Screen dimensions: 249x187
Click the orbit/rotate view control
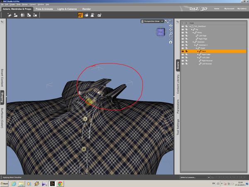(x=171, y=25)
